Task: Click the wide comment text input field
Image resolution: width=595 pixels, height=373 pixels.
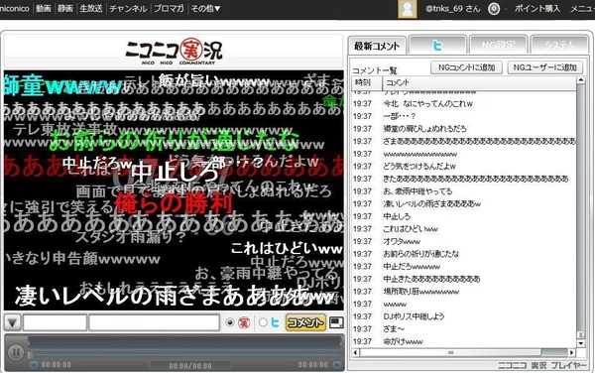Action: click(x=154, y=322)
